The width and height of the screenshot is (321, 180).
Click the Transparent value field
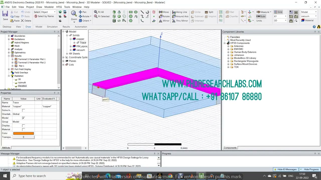click(23, 137)
